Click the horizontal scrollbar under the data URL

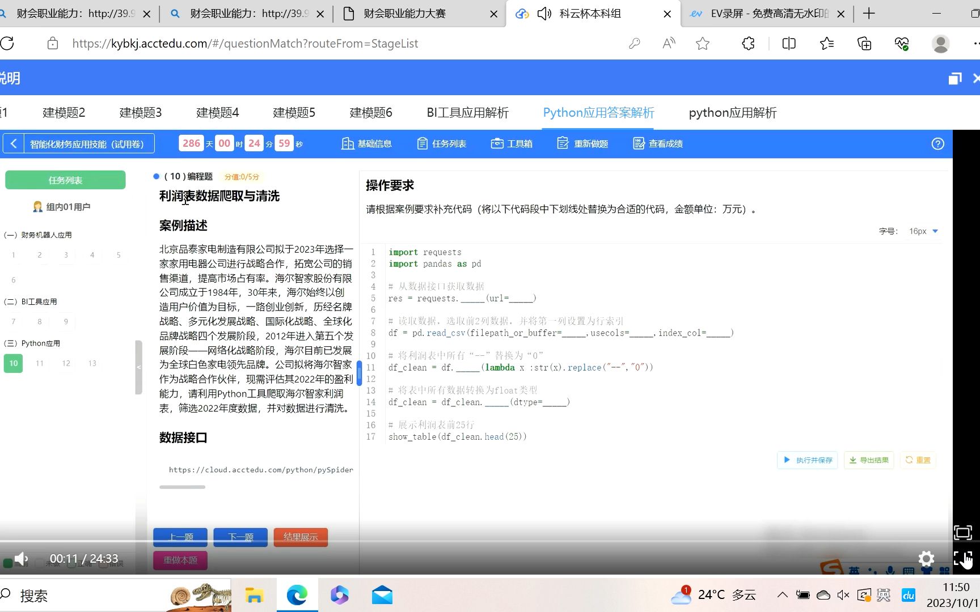pos(183,487)
